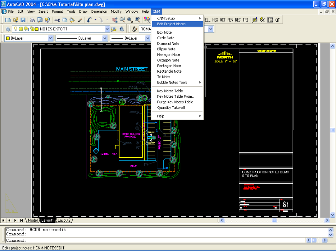Select Key Notes Table menu entry
The width and height of the screenshot is (336, 251).
tap(170, 91)
